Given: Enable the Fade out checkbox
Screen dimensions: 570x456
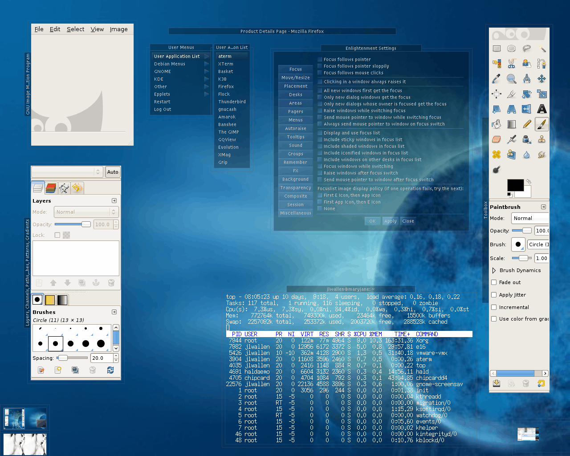Looking at the screenshot, I should 494,282.
